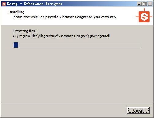Minimize the Setup window

139,4
